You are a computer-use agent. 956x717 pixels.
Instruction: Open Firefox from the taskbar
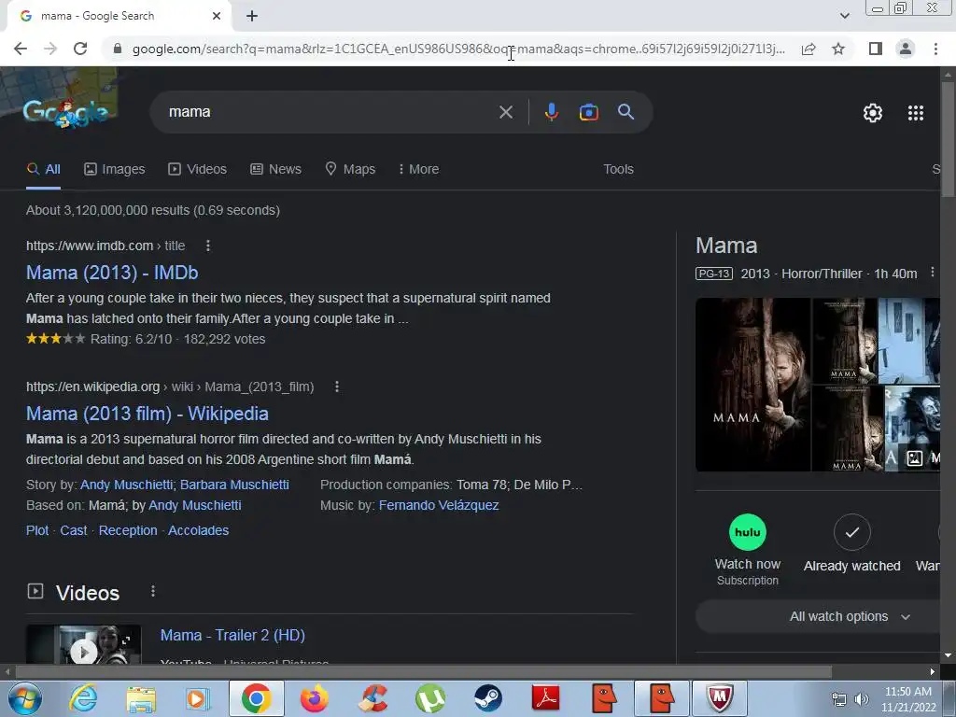315,698
